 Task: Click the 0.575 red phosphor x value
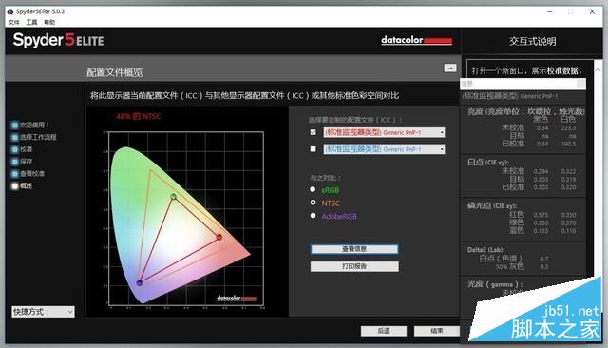point(541,215)
